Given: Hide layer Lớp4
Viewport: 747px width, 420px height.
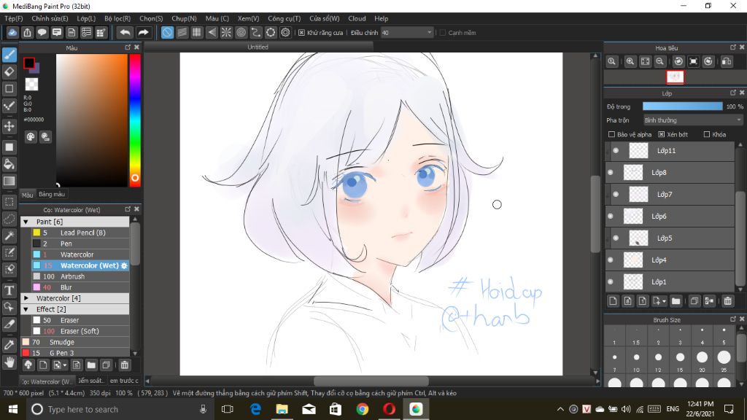Looking at the screenshot, I should pyautogui.click(x=611, y=260).
